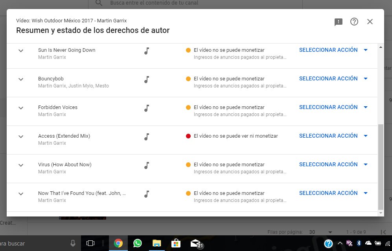Screen dimensions: 392x251
Task: Click the music note icon for Forbidden Voices
Action: [147, 108]
